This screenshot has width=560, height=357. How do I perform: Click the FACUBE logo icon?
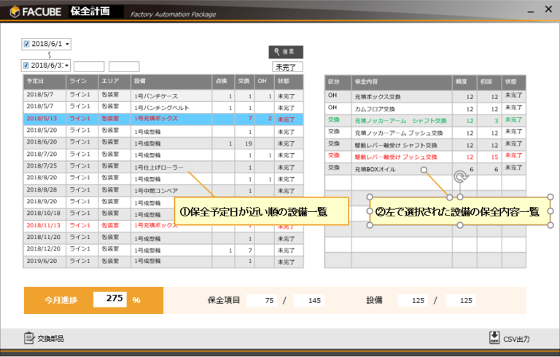[x=12, y=10]
